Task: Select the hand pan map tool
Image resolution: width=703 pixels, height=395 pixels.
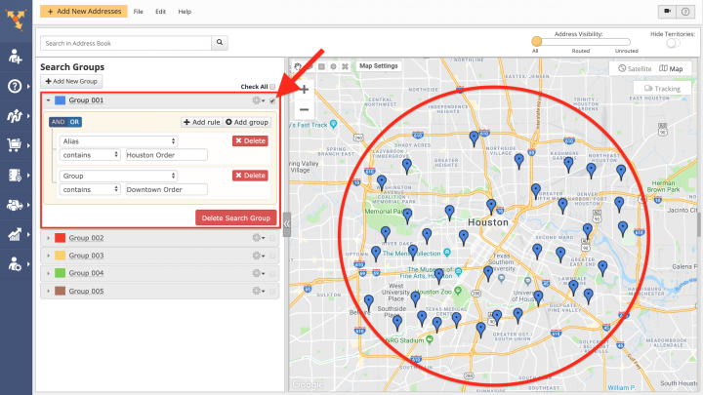Action: point(298,66)
